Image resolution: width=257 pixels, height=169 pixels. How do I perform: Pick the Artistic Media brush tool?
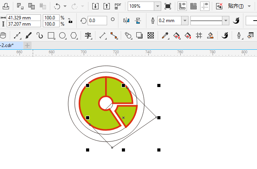[28, 36]
